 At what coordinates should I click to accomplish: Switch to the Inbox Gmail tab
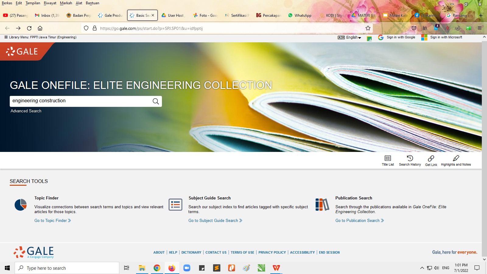(47, 15)
